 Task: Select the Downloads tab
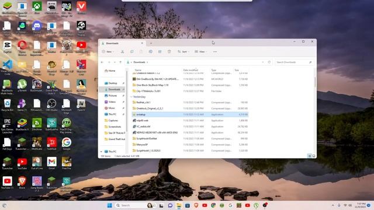pos(123,43)
